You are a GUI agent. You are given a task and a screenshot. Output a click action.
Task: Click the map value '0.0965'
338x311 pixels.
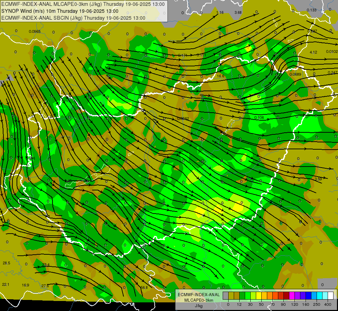[x=35, y=31]
